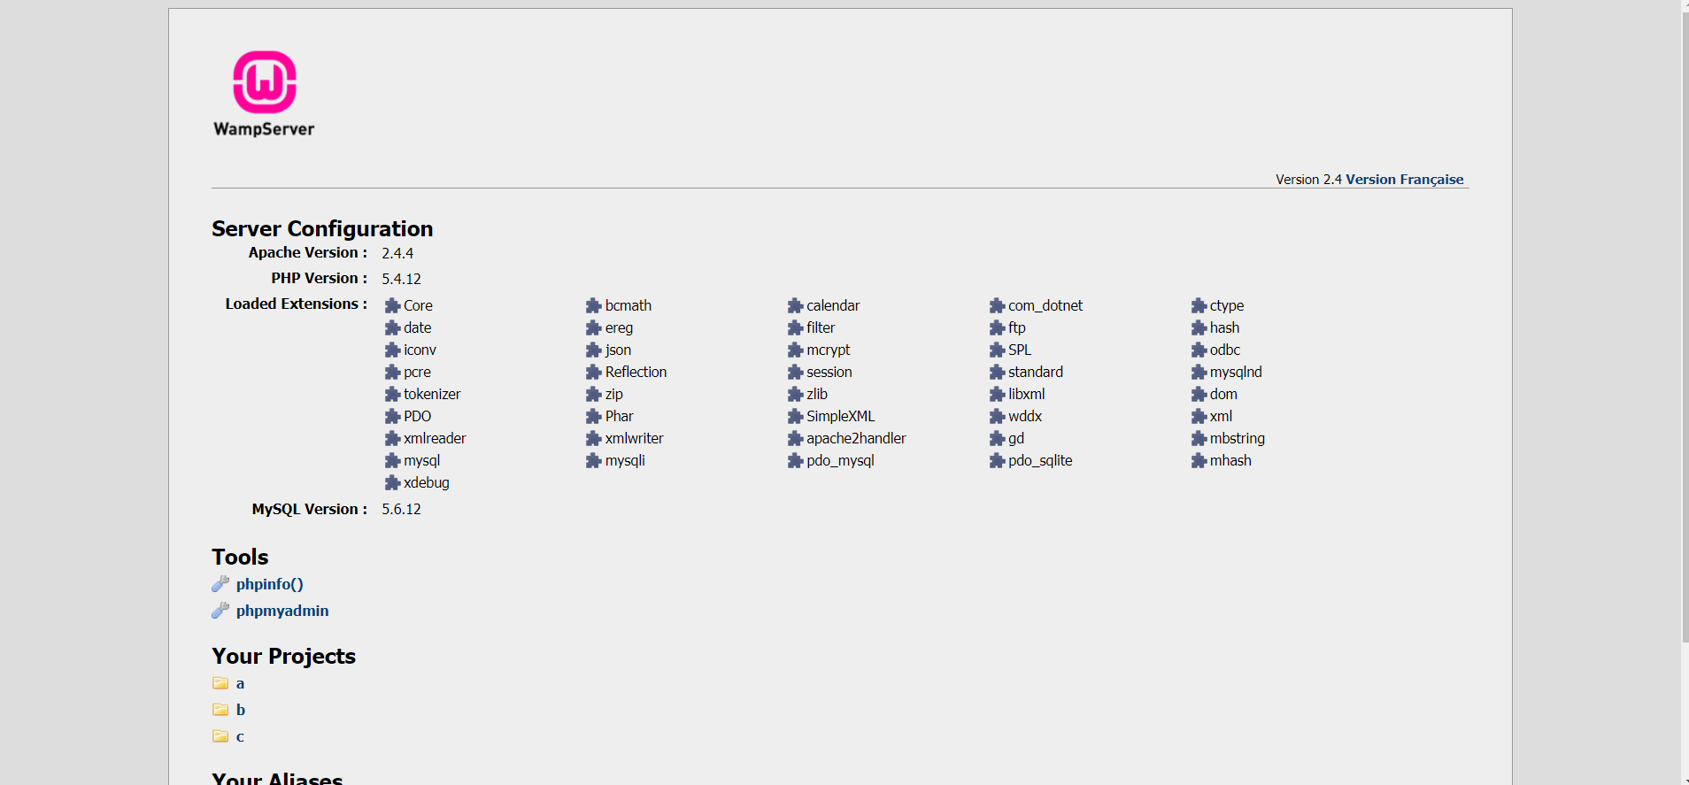Click the Your Projects heading
1689x785 pixels.
(283, 657)
